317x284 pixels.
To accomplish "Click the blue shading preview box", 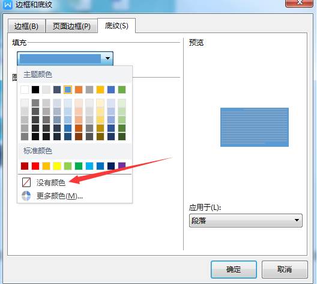I will tap(255, 127).
